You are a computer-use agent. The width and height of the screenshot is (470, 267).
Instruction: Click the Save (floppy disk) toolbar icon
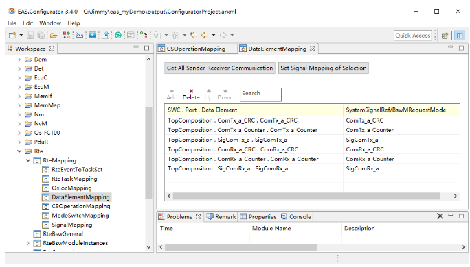coord(30,35)
